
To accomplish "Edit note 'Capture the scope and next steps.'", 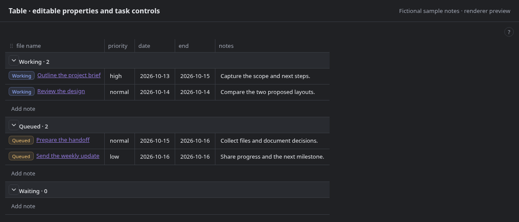I will (x=272, y=76).
